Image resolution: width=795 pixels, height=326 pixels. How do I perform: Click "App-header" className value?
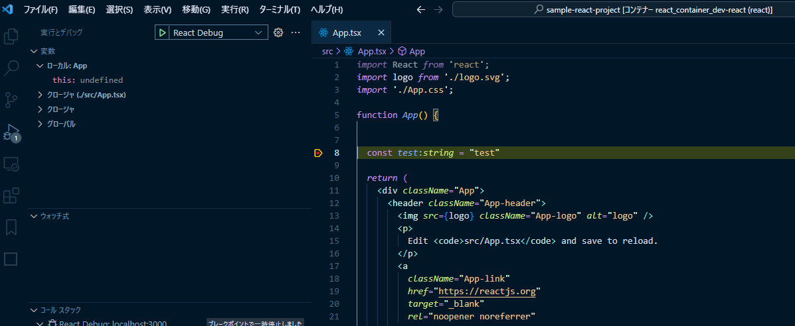click(509, 203)
